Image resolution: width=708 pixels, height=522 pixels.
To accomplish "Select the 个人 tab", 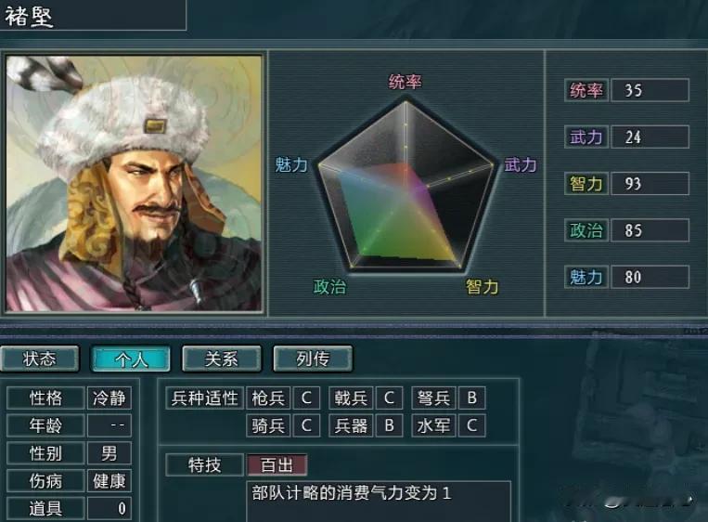I will coord(131,359).
